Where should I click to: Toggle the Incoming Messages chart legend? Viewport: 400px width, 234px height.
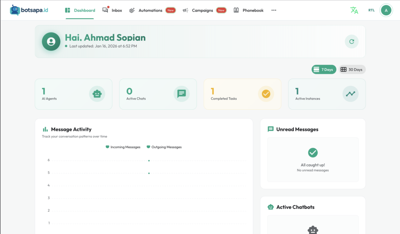[123, 147]
